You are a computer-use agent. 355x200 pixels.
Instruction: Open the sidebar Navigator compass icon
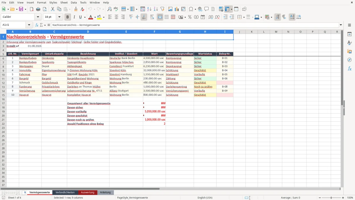(349, 60)
